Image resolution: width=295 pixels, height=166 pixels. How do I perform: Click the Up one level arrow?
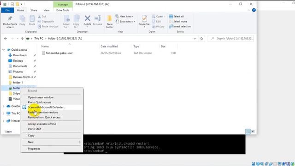pos(22,39)
